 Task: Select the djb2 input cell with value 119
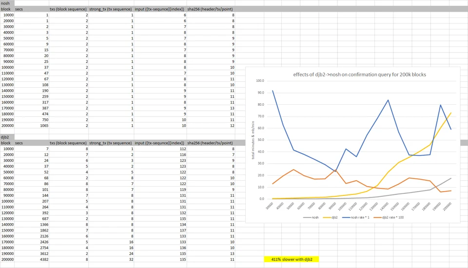pos(160,190)
